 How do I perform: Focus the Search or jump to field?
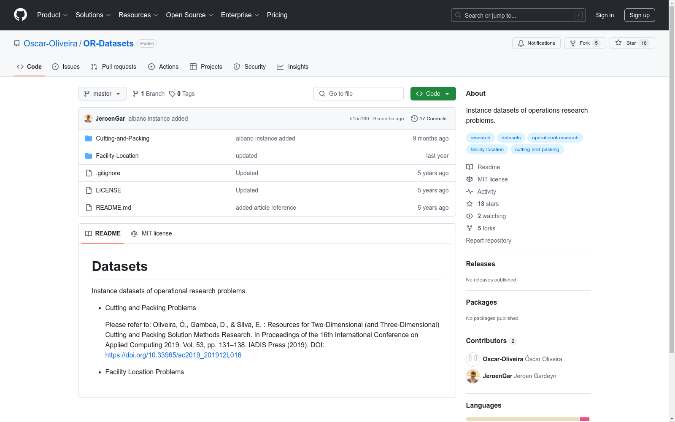point(518,15)
